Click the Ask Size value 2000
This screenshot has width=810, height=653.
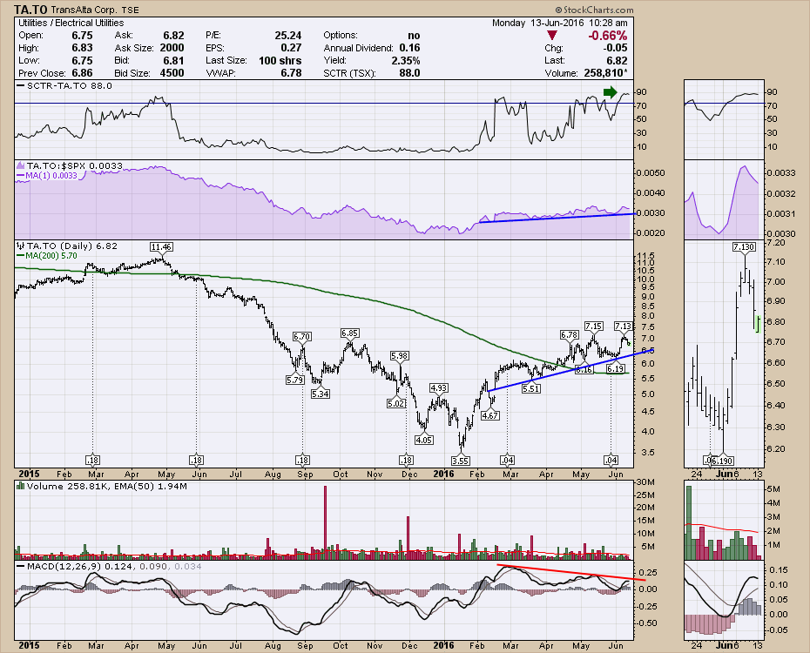[172, 48]
